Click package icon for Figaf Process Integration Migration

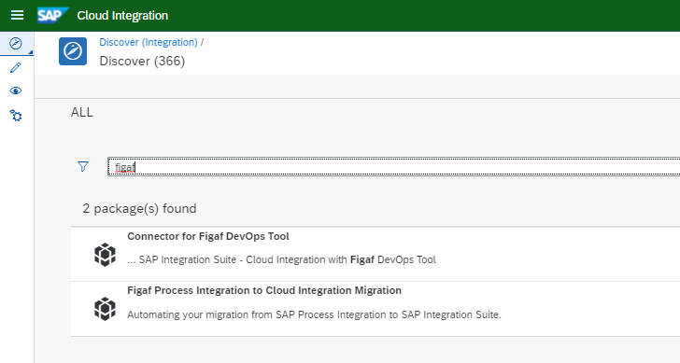point(105,309)
